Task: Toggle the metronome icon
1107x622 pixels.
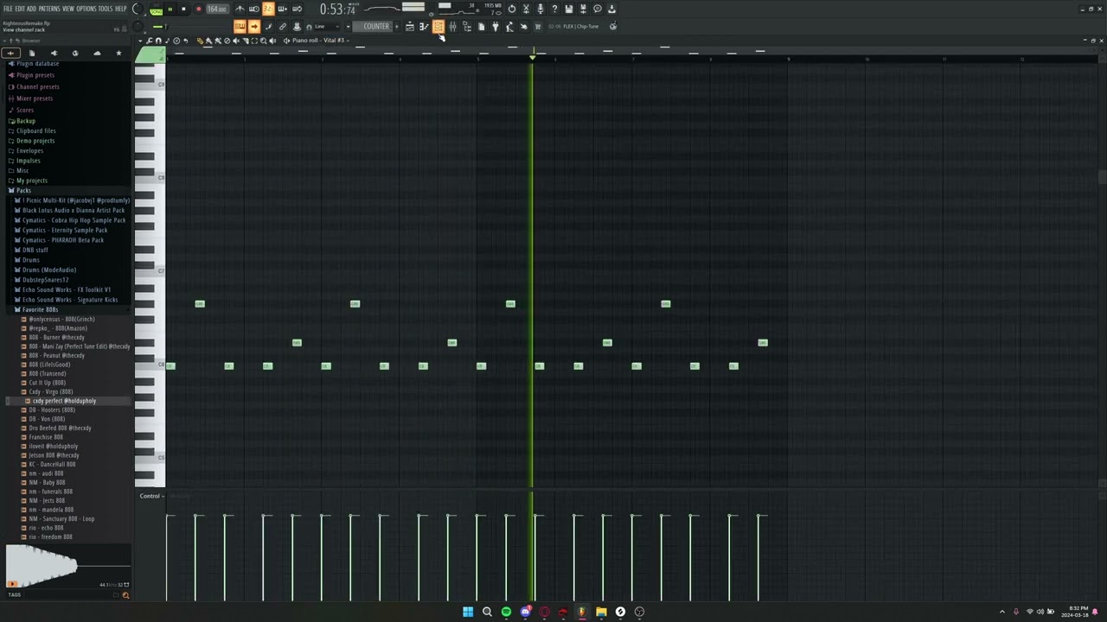Action: click(240, 9)
